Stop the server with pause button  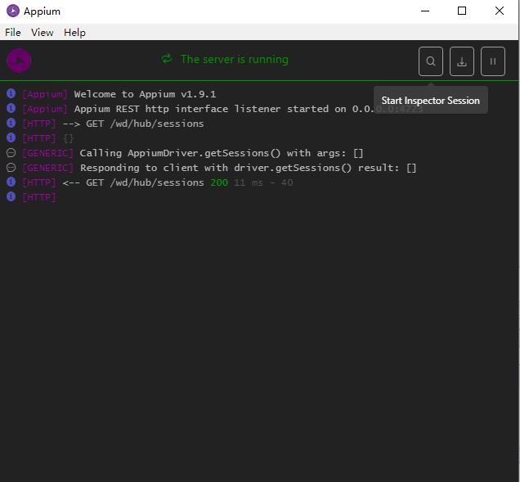pyautogui.click(x=493, y=61)
